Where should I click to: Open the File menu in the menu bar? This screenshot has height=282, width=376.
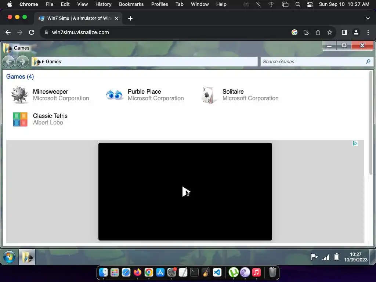pyautogui.click(x=50, y=4)
